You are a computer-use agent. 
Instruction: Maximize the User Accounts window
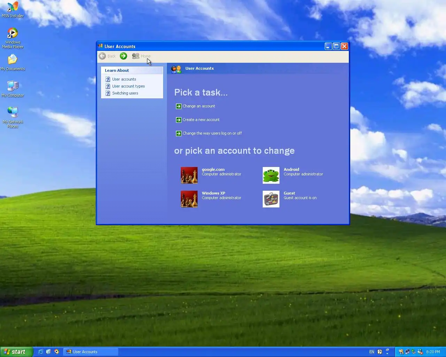(x=336, y=46)
